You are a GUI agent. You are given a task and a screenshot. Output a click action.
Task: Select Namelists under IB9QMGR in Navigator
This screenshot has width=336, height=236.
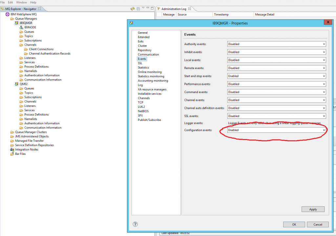[x=31, y=71]
